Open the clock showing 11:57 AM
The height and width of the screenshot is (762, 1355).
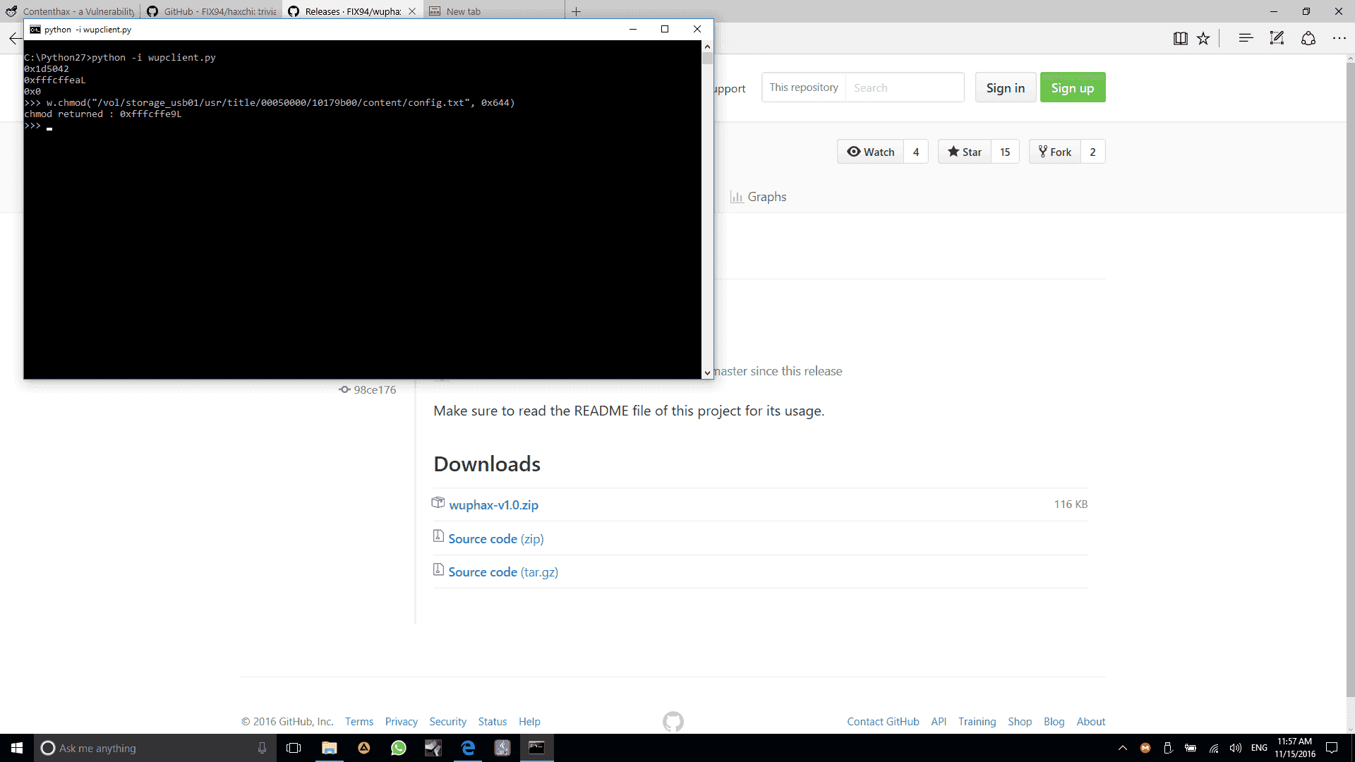point(1294,748)
